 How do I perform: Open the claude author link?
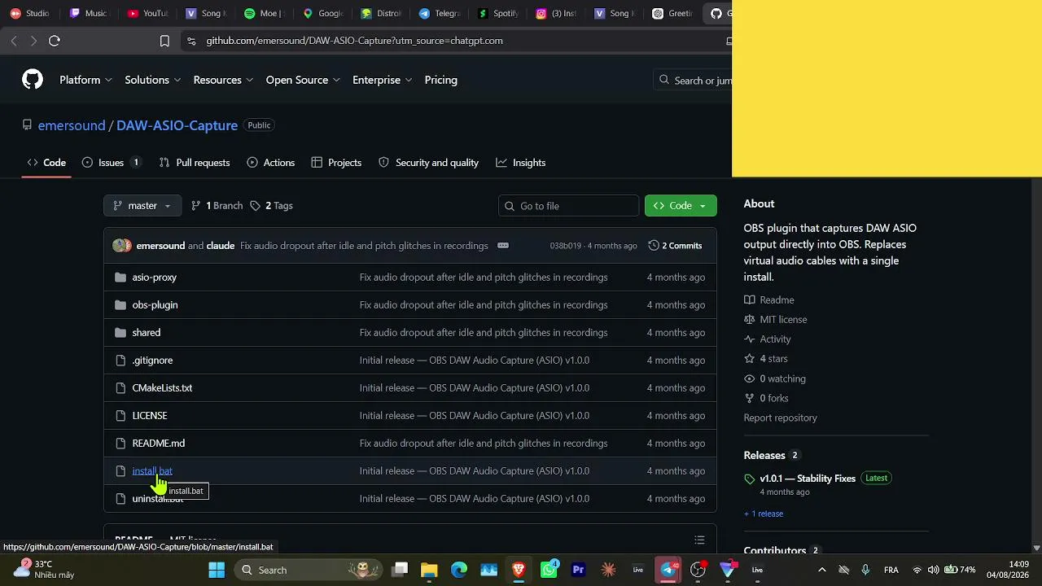pyautogui.click(x=221, y=246)
